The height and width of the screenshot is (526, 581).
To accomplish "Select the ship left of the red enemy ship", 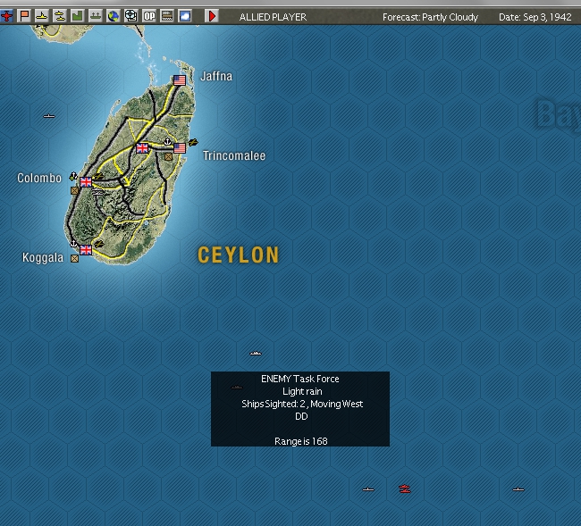I will [x=368, y=489].
